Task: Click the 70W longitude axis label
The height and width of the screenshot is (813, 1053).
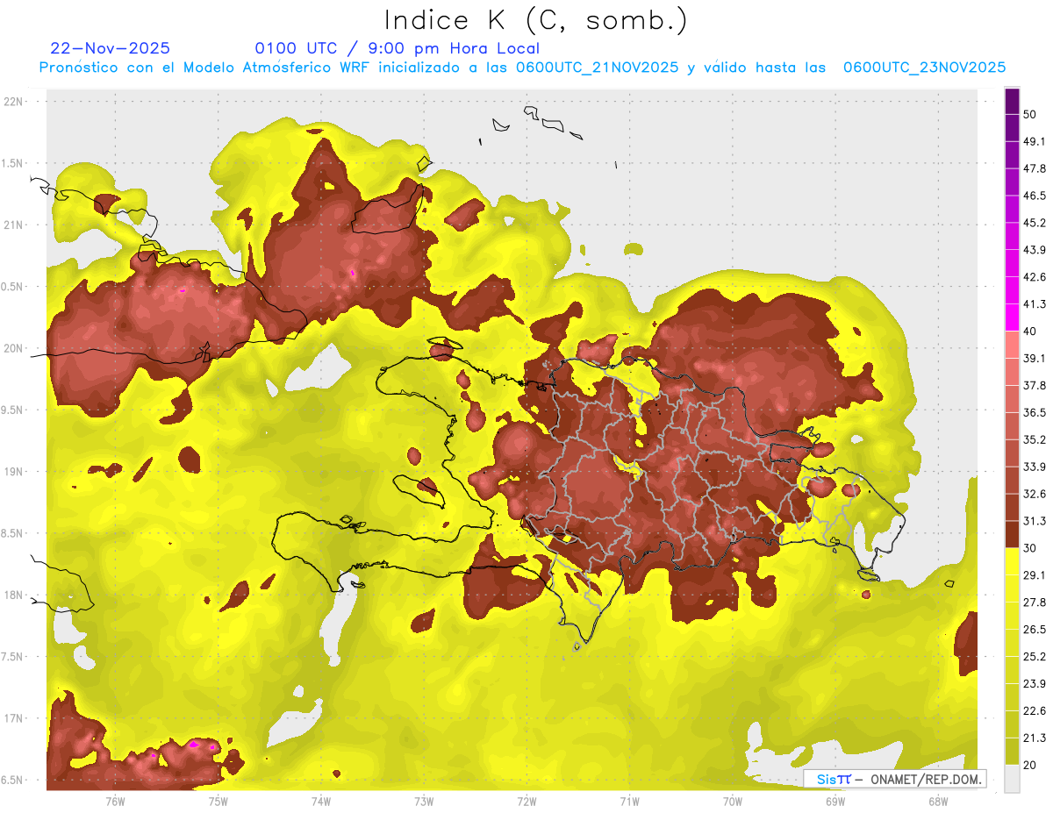Action: 733,800
